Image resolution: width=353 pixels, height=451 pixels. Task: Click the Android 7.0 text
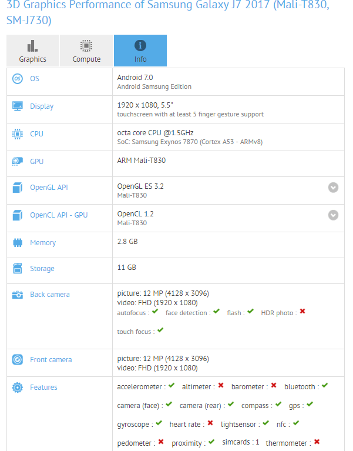point(135,78)
